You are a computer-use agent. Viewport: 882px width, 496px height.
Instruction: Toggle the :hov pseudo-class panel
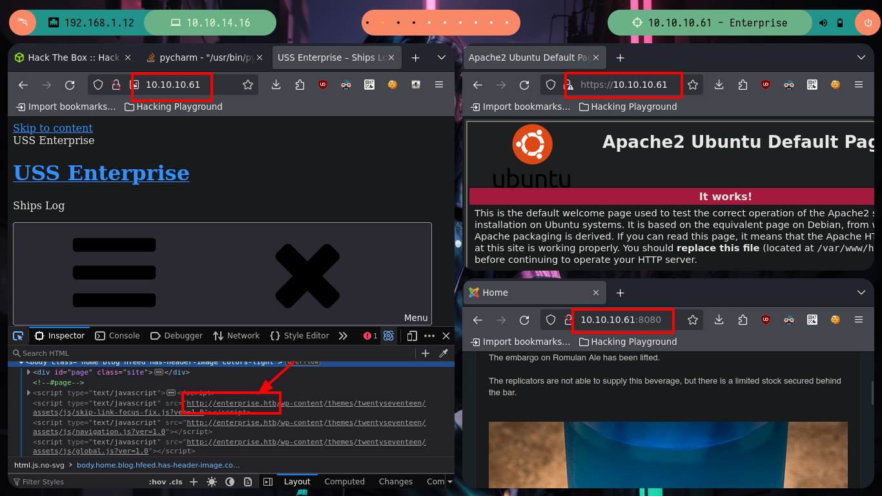pyautogui.click(x=157, y=482)
